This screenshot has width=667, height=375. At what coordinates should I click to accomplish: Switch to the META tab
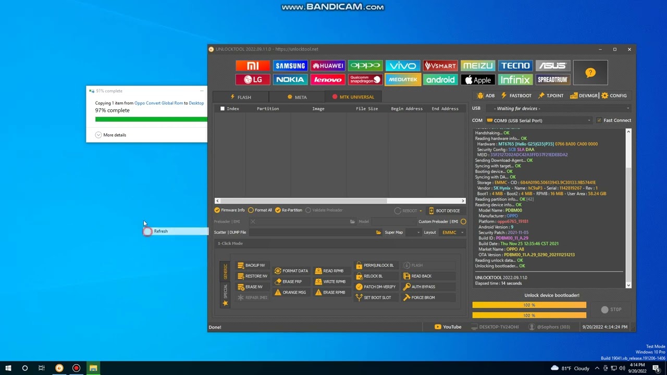(x=297, y=97)
